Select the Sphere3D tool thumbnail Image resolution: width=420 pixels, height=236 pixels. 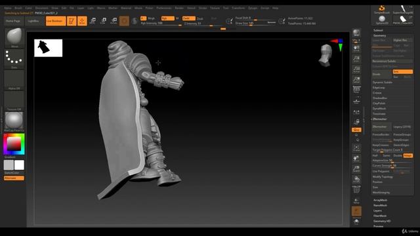tap(382, 20)
